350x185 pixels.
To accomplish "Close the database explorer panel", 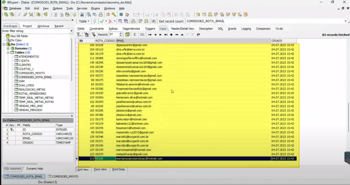I will click(x=72, y=20).
